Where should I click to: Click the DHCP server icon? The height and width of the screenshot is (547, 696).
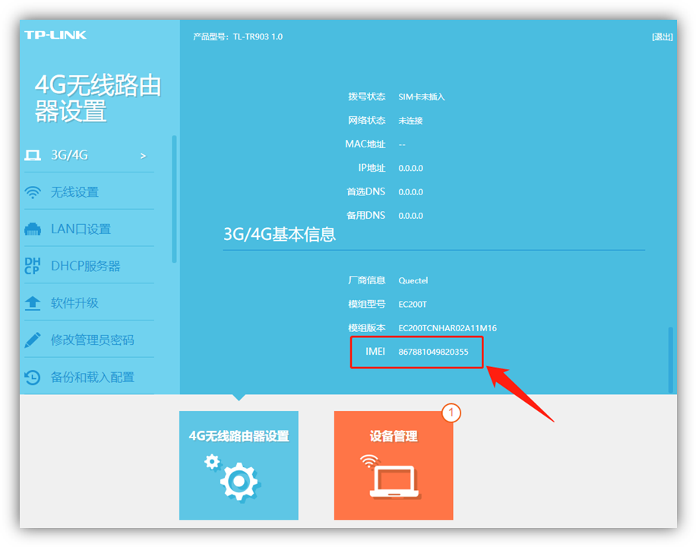[33, 266]
